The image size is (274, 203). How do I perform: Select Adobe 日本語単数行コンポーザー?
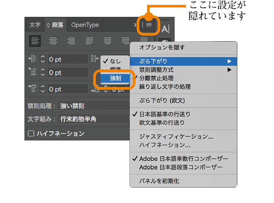(183, 159)
